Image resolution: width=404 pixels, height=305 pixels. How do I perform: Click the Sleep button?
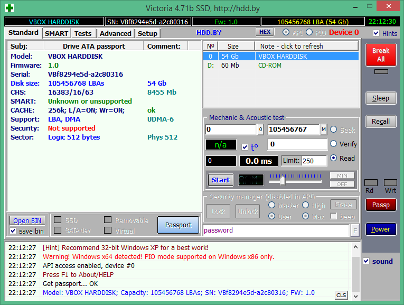point(381,98)
